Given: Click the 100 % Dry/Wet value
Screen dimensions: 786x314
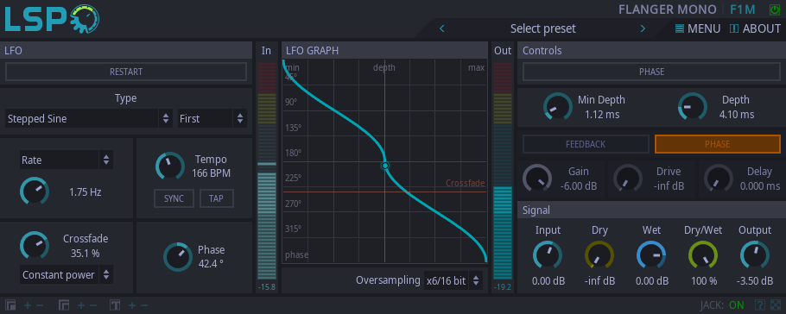Looking at the screenshot, I should tap(704, 281).
